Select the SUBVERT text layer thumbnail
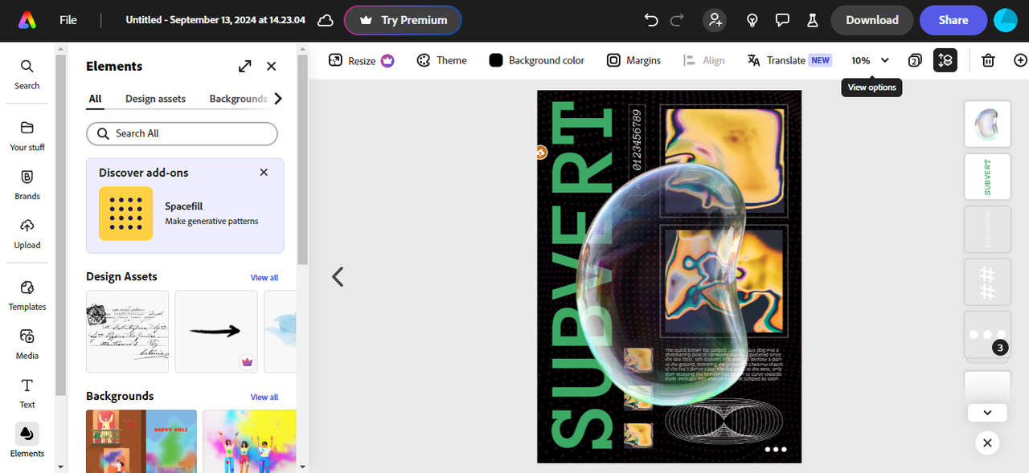1029x473 pixels. (987, 177)
